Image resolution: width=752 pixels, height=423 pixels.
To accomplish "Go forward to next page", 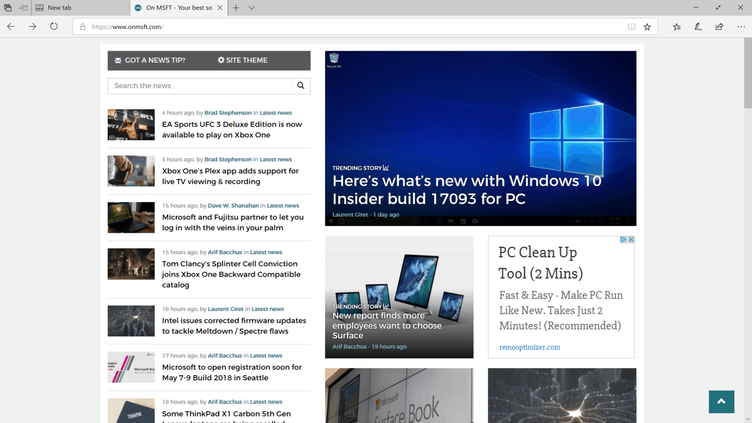I will tap(33, 26).
